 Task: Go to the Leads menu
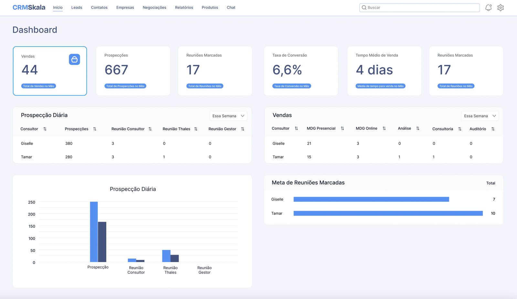coord(77,7)
